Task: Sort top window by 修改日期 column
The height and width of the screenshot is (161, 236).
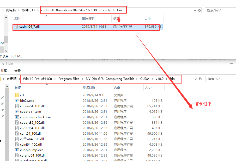Action: tap(88, 19)
